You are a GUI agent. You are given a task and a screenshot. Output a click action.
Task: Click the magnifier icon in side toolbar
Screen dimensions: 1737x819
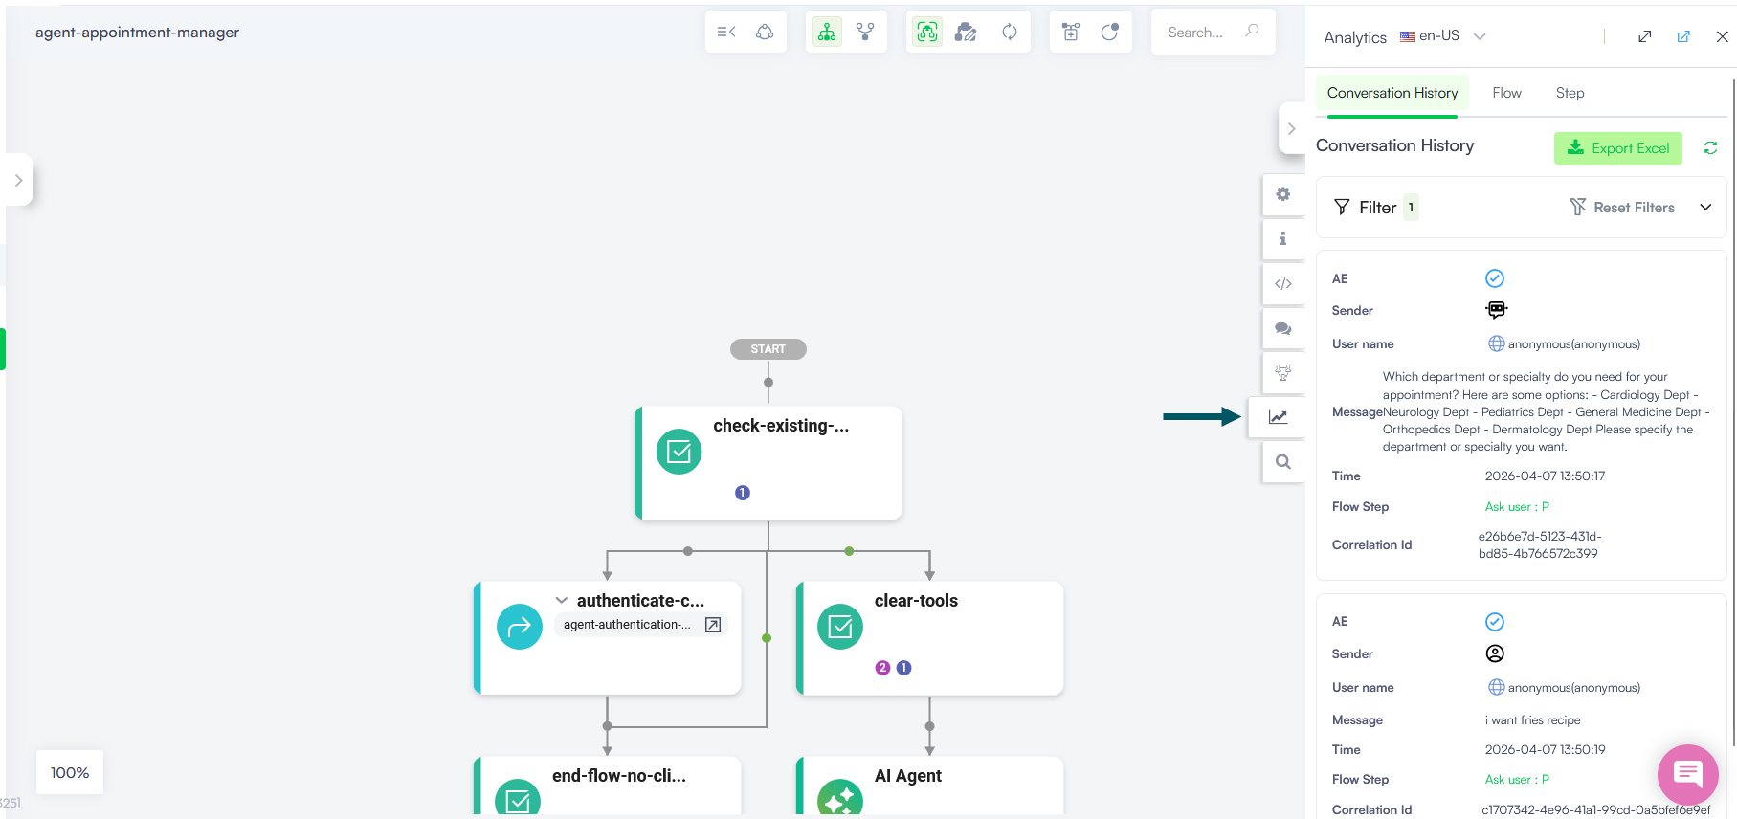pyautogui.click(x=1283, y=462)
